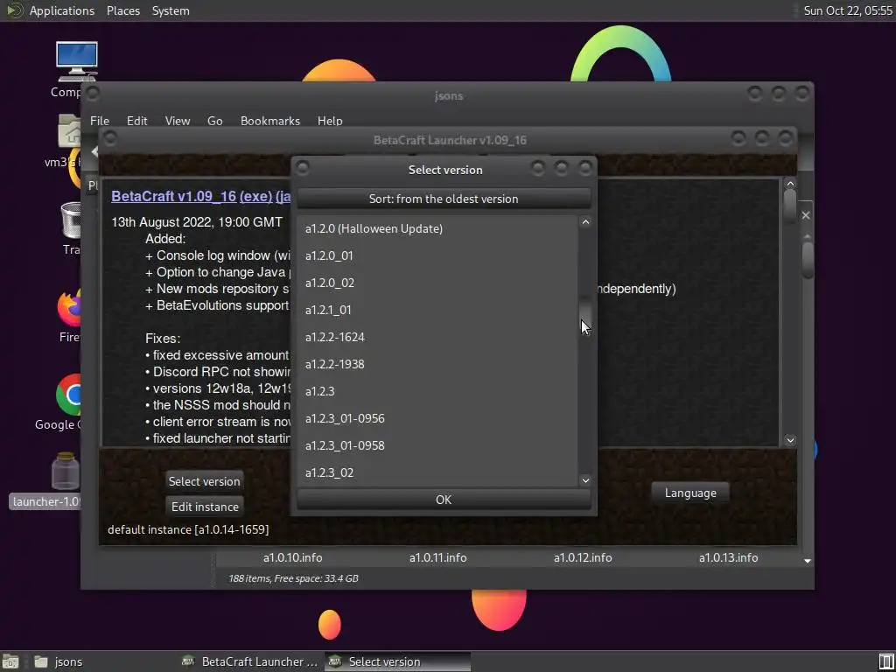Image resolution: width=896 pixels, height=672 pixels.
Task: Launch Firefox from desktop icon
Action: pyautogui.click(x=68, y=309)
